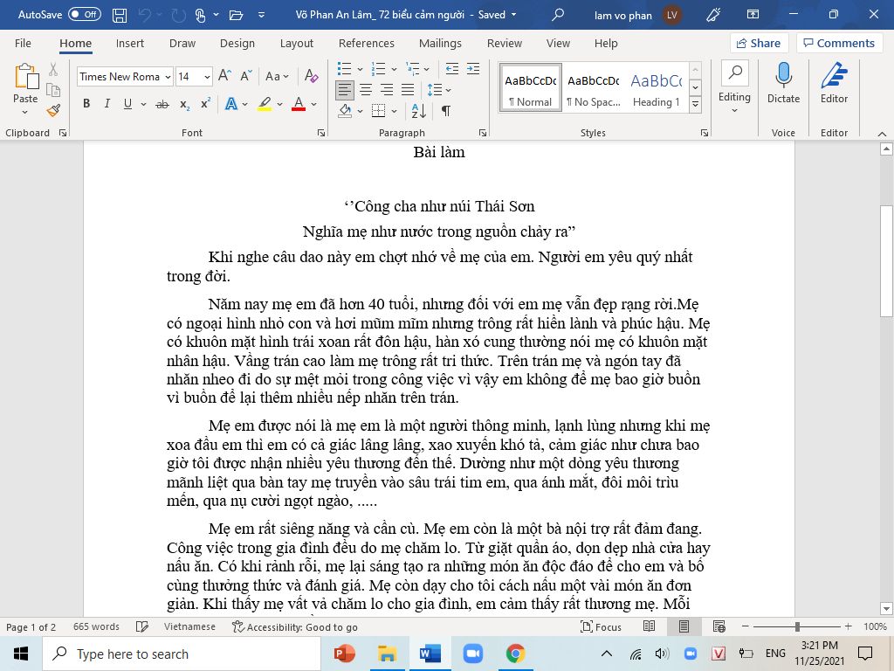This screenshot has height=671, width=894.
Task: Click the Shading paint bucket icon
Action: (x=345, y=111)
